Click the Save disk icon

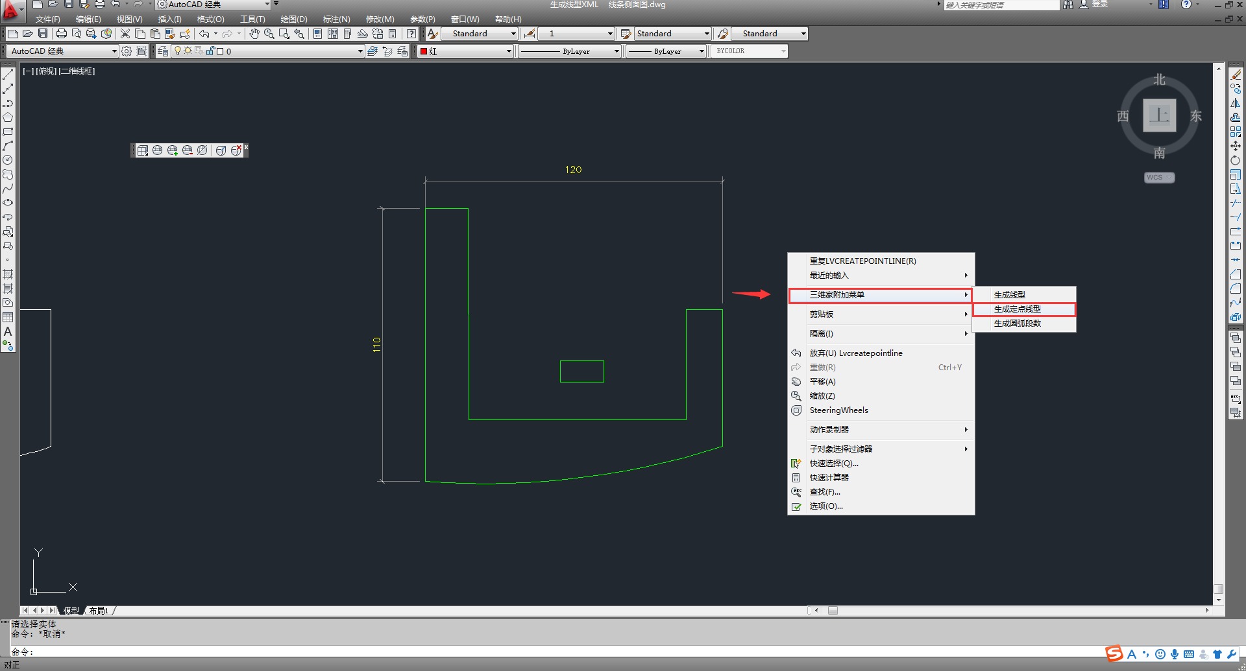coord(43,34)
